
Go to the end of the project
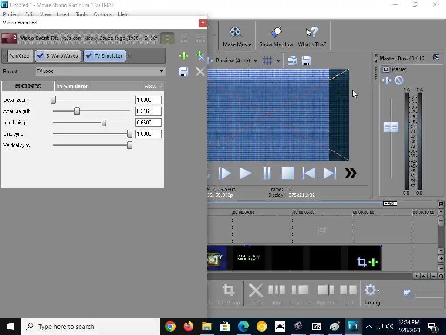[x=330, y=173]
